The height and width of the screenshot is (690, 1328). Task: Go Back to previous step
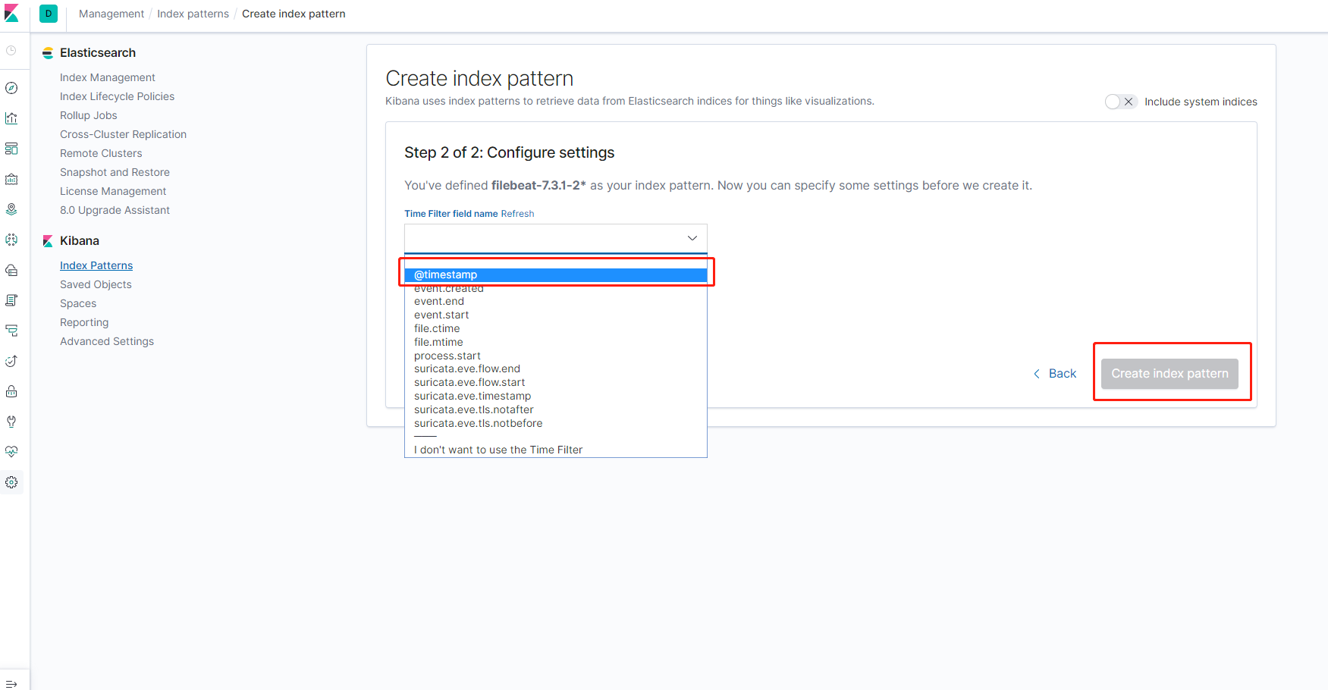[1055, 374]
